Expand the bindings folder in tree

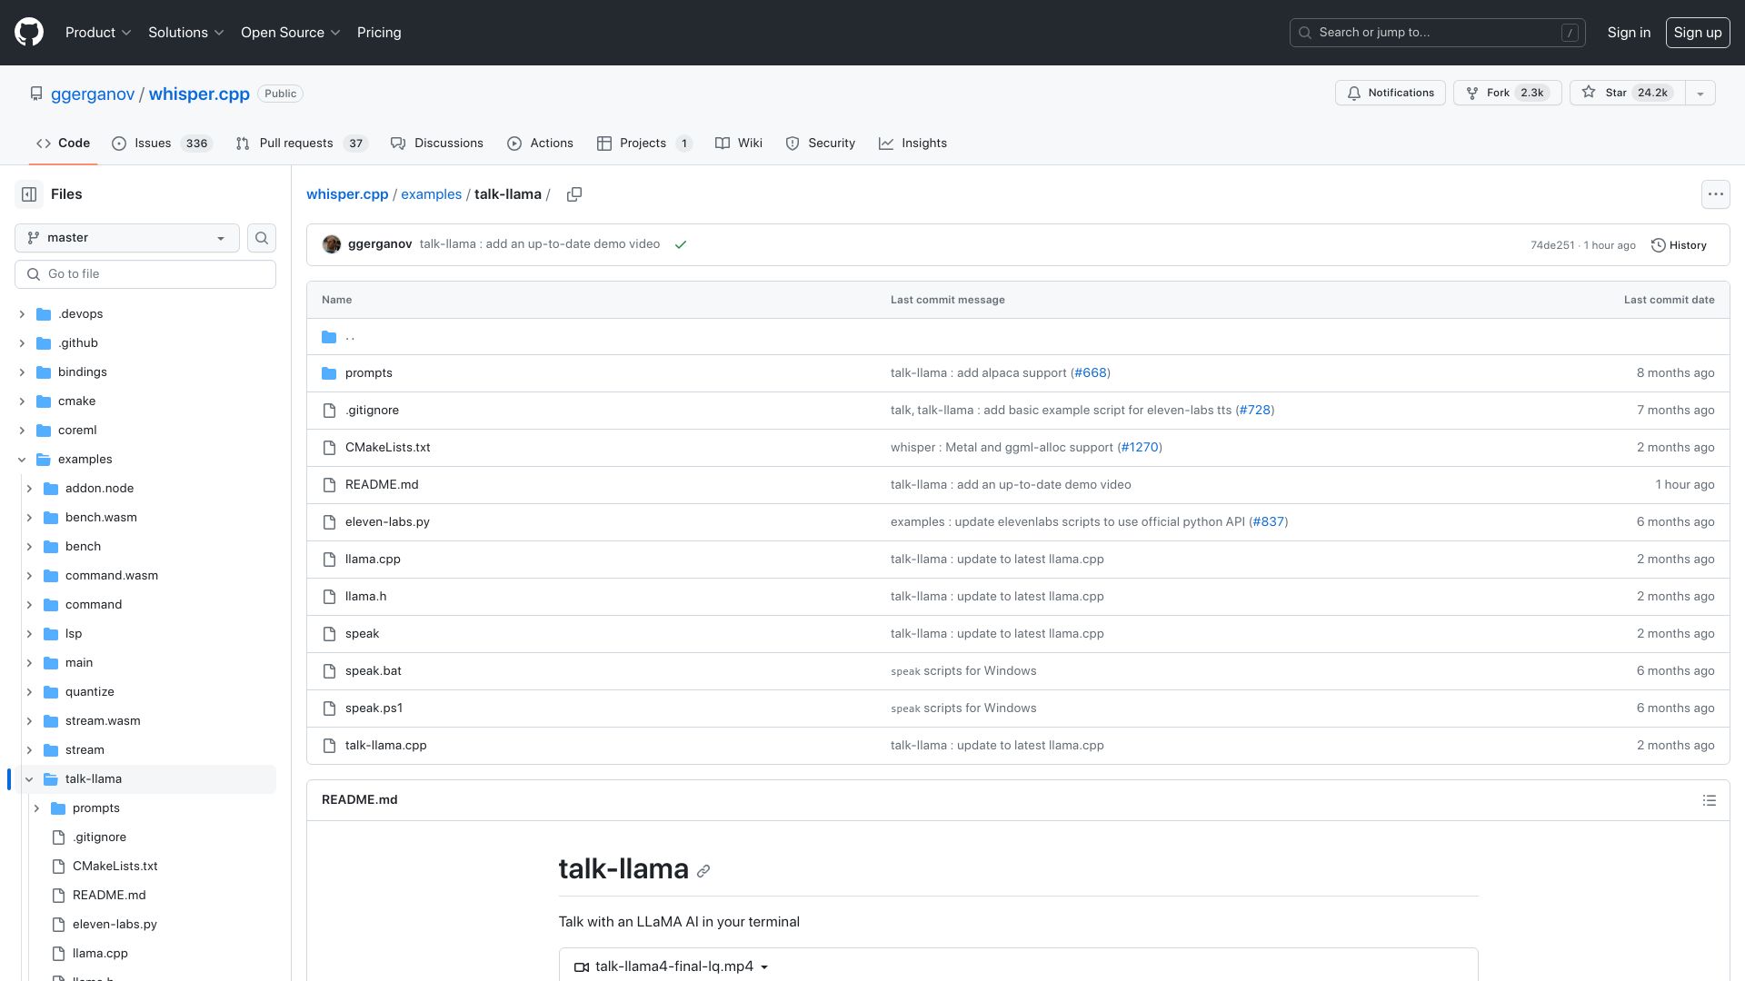click(22, 372)
